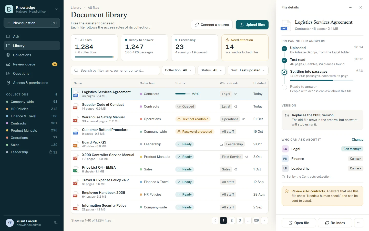Click Connect a source button
This screenshot has height=231, width=369.
point(212,25)
